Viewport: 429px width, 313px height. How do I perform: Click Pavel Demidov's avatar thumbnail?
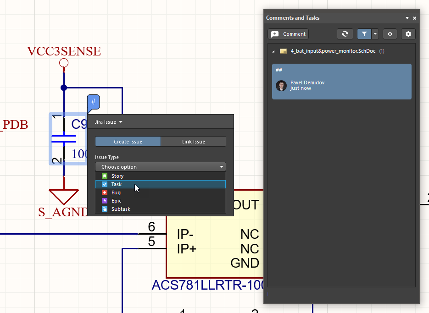[281, 86]
